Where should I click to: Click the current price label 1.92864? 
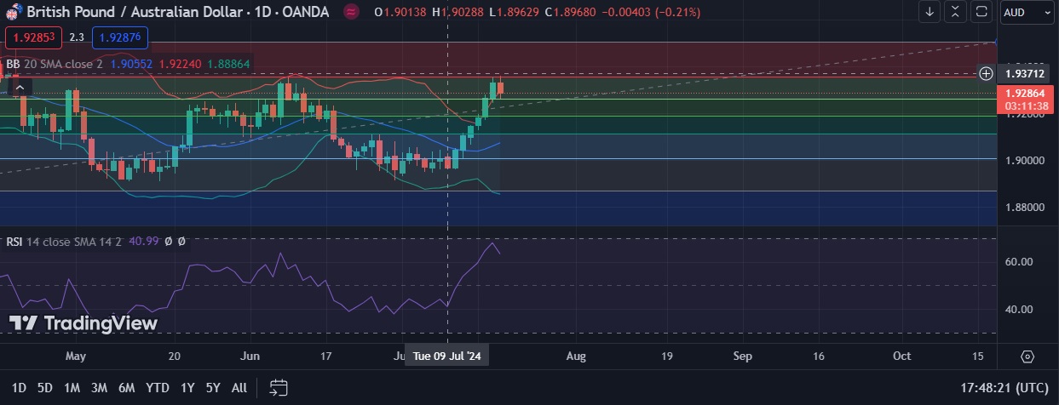1025,93
